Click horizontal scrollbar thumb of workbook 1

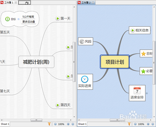click(x=37, y=120)
